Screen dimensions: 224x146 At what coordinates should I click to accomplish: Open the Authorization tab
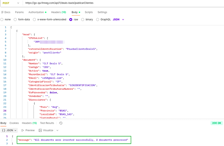point(37,12)
